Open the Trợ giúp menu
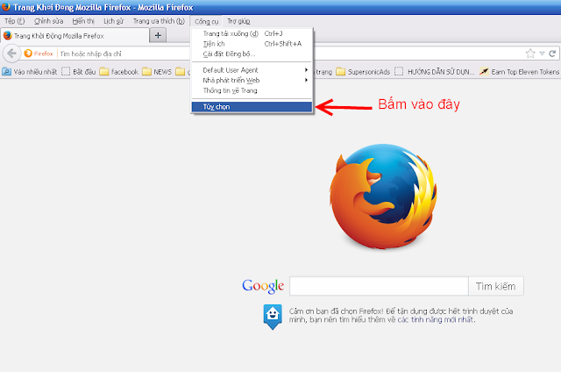 pyautogui.click(x=238, y=21)
